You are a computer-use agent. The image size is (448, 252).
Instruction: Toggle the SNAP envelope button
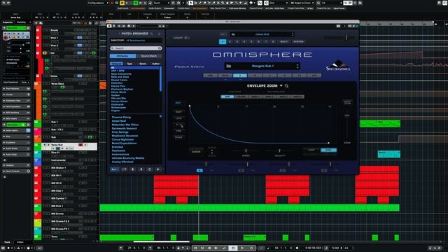click(178, 112)
